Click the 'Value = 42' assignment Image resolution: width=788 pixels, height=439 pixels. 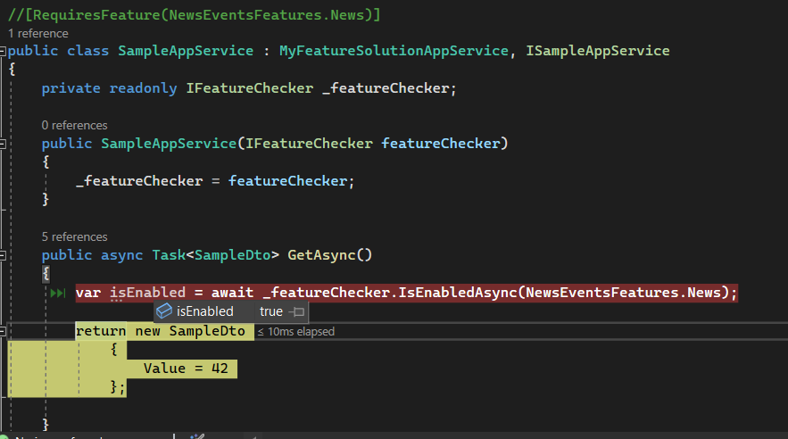coord(186,369)
